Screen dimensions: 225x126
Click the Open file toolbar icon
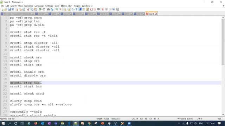pos(6,9)
